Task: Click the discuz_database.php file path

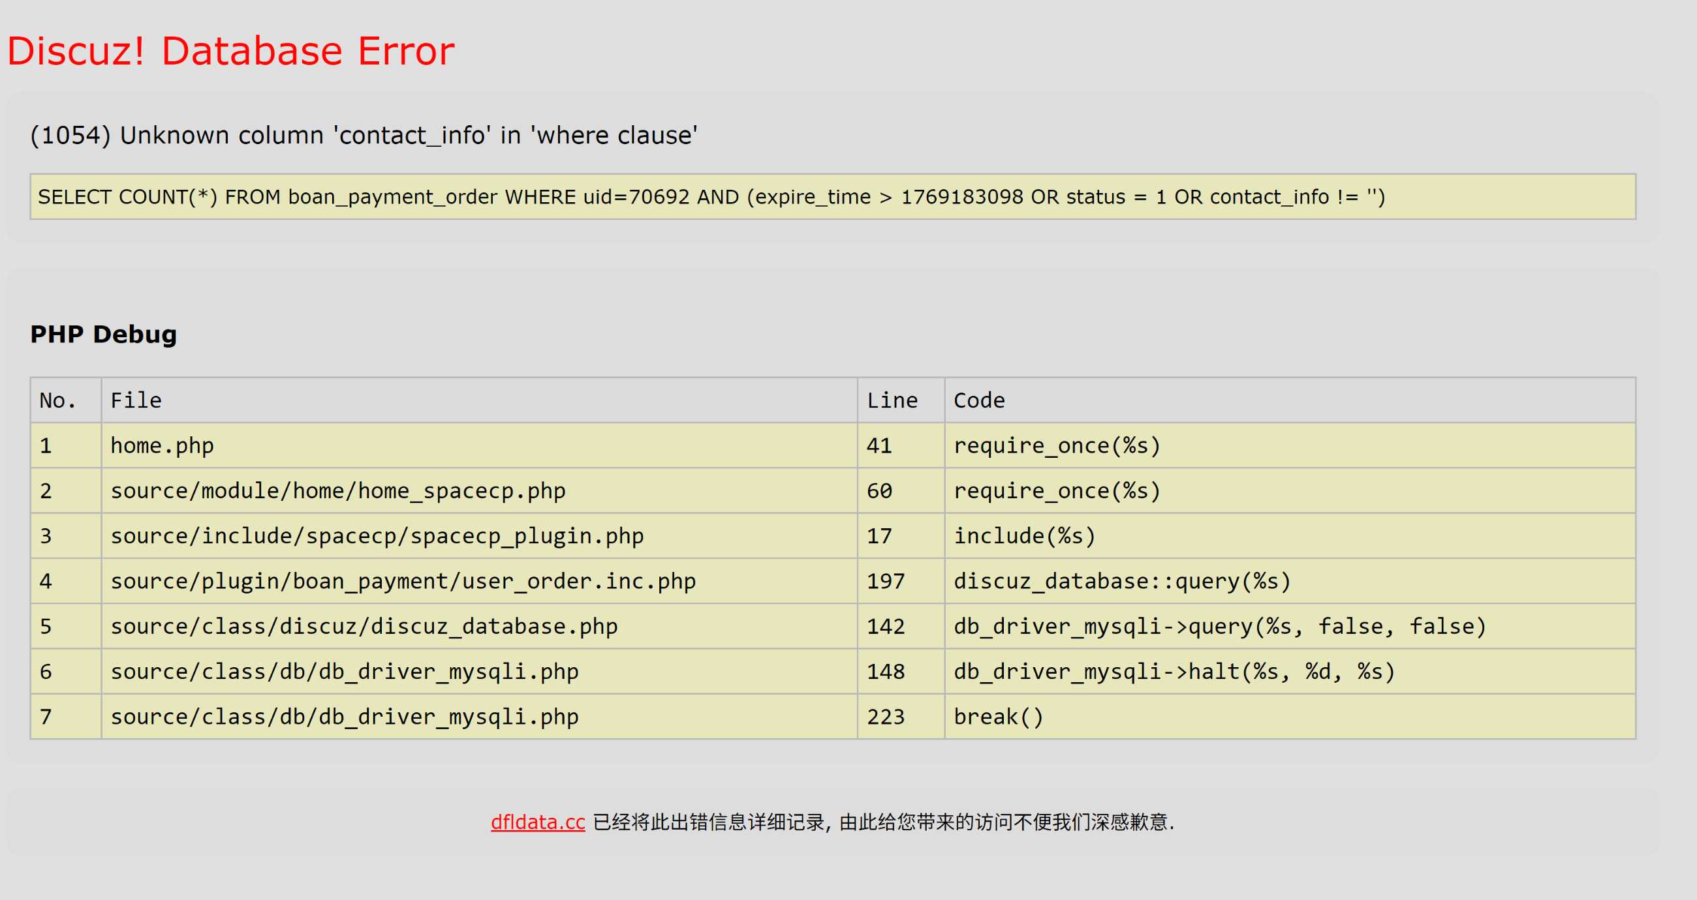Action: pyautogui.click(x=364, y=626)
